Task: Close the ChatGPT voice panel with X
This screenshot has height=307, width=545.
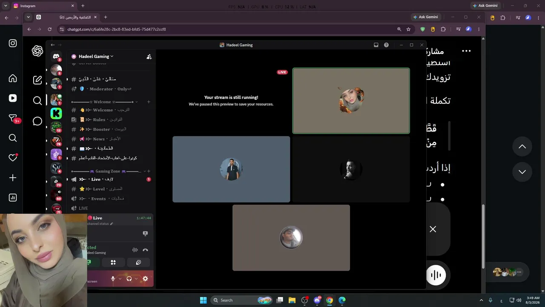Action: pos(433,229)
